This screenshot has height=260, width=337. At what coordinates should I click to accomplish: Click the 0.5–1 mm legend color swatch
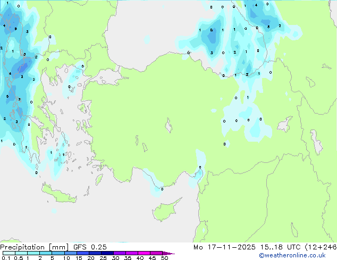(21, 253)
